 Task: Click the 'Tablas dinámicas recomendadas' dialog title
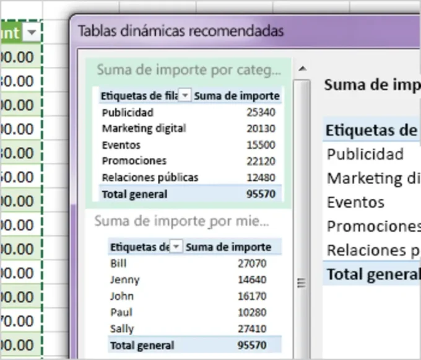tap(181, 30)
